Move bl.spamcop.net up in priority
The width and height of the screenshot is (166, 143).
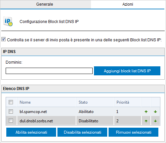tap(146, 112)
